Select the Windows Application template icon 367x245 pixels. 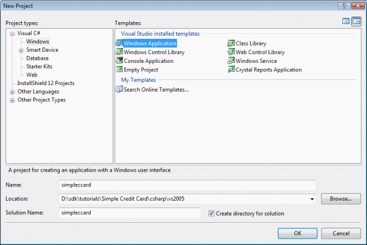(x=119, y=43)
